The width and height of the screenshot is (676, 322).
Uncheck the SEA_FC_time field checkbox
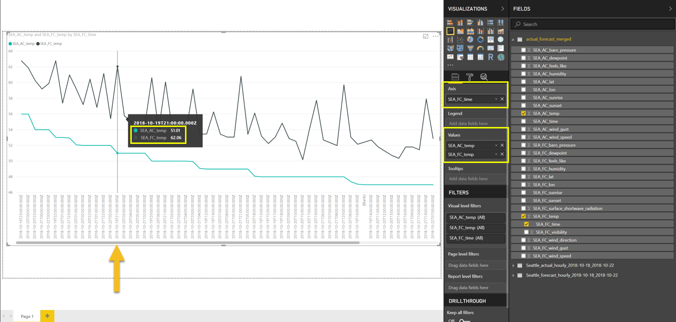point(526,224)
